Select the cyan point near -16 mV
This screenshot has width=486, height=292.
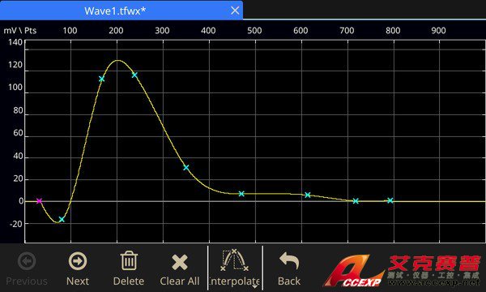click(x=62, y=219)
